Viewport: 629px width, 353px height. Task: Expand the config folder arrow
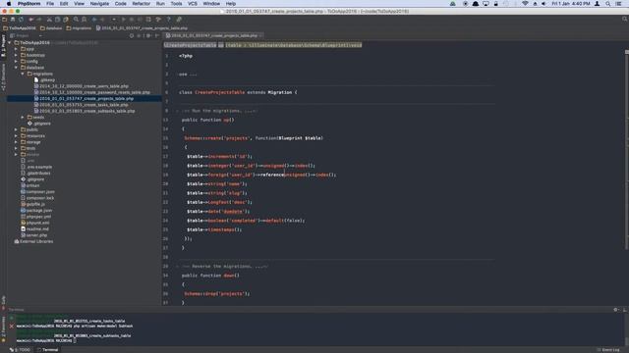tap(16, 61)
